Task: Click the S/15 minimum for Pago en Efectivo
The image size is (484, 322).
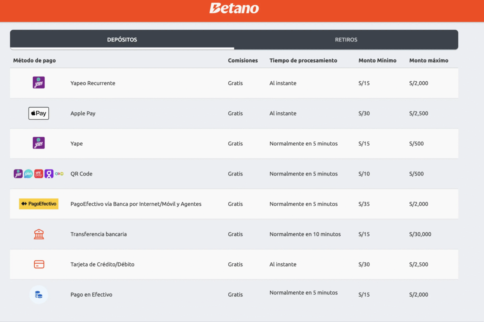Action: (364, 295)
